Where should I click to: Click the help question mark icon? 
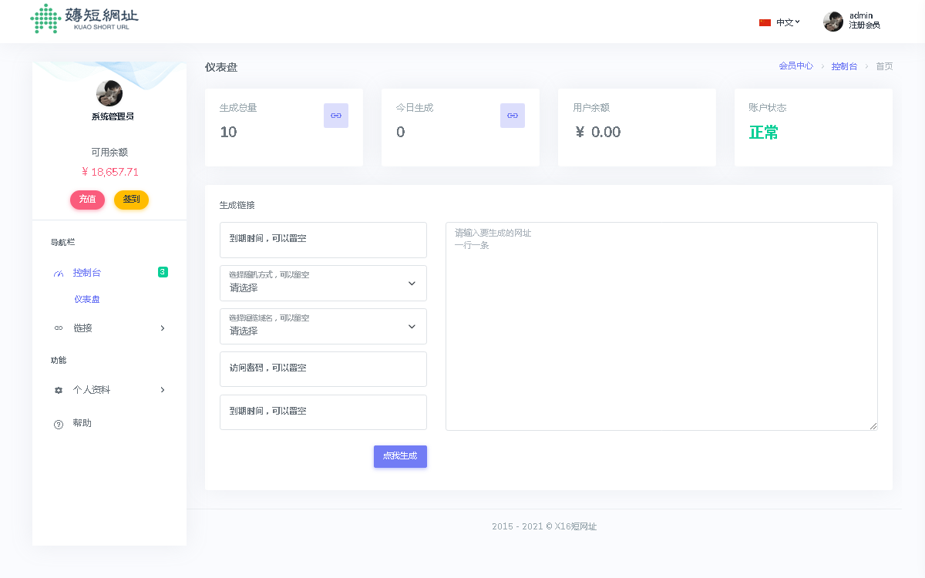point(59,424)
